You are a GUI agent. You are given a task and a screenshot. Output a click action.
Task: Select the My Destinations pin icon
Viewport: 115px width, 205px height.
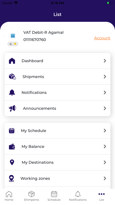point(12,162)
